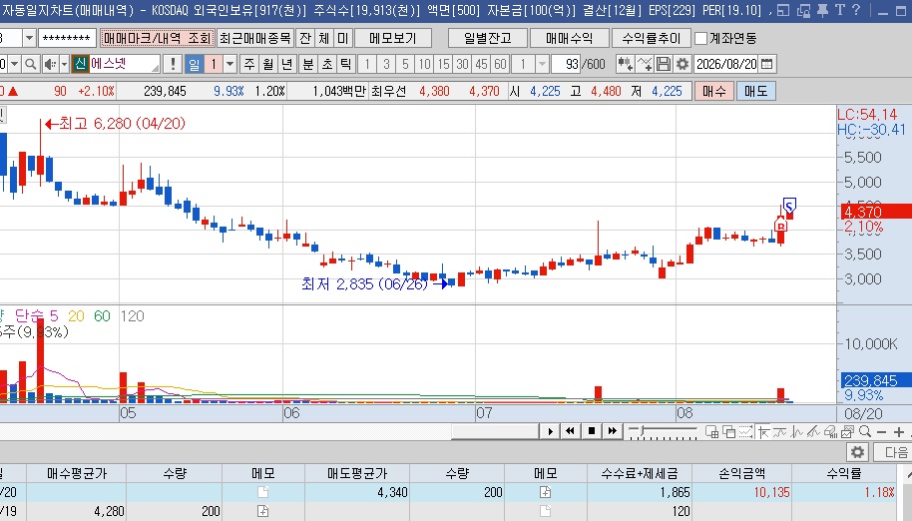Open the 수익률추이 view
Screen dimensions: 912x521
click(651, 38)
